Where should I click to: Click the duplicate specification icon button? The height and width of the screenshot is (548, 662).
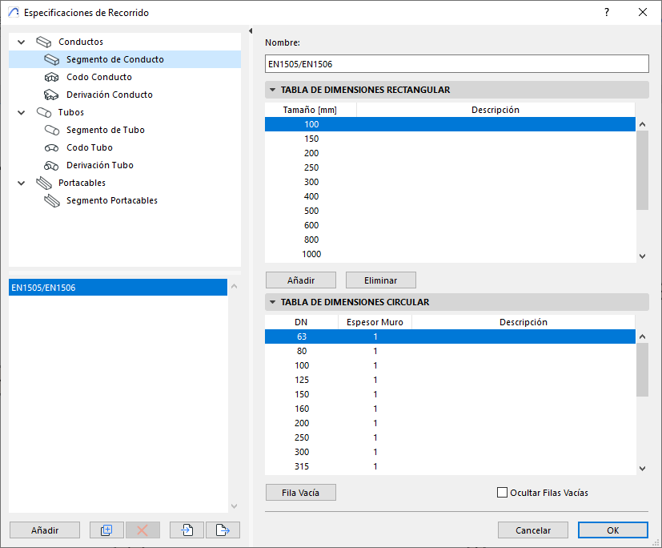106,530
